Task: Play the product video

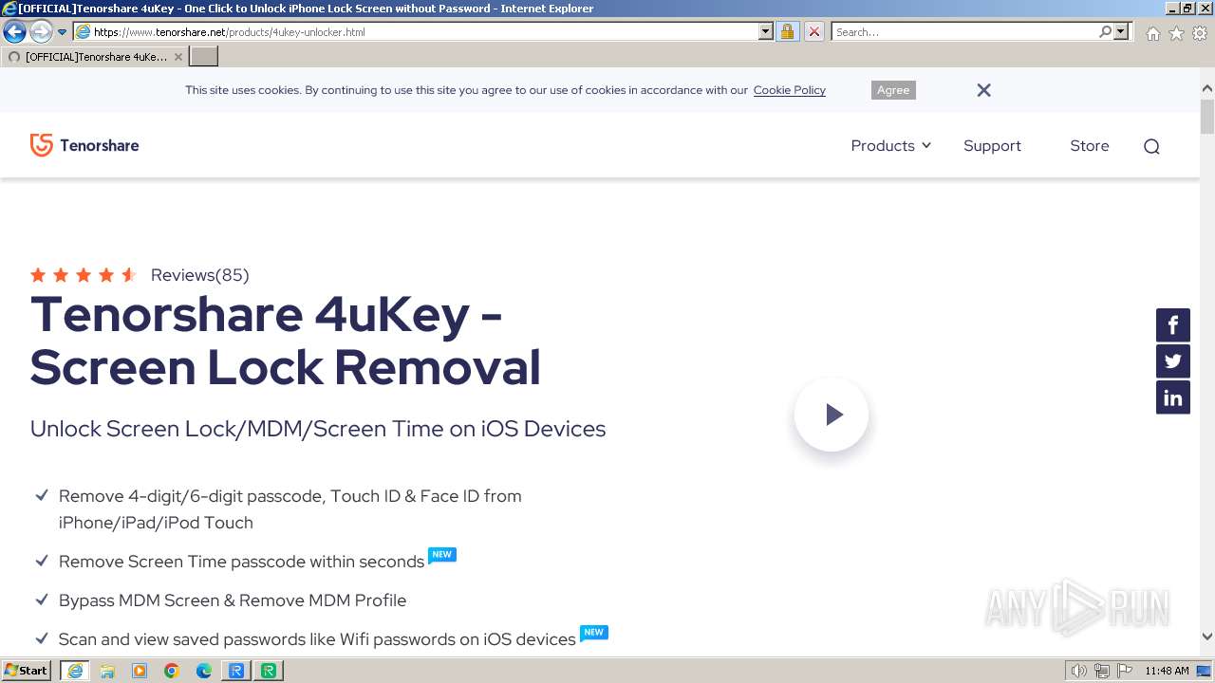Action: [832, 415]
